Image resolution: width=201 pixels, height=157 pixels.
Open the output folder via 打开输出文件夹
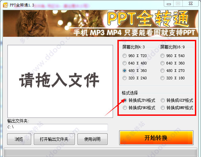tap(54, 139)
